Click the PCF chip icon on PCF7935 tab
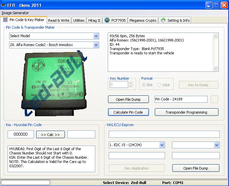The height and width of the screenshot is (186, 229). tap(107, 20)
